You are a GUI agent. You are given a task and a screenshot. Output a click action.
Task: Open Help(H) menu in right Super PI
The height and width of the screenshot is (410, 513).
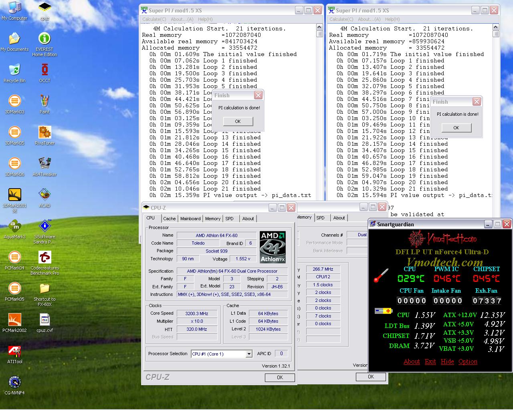coord(392,19)
